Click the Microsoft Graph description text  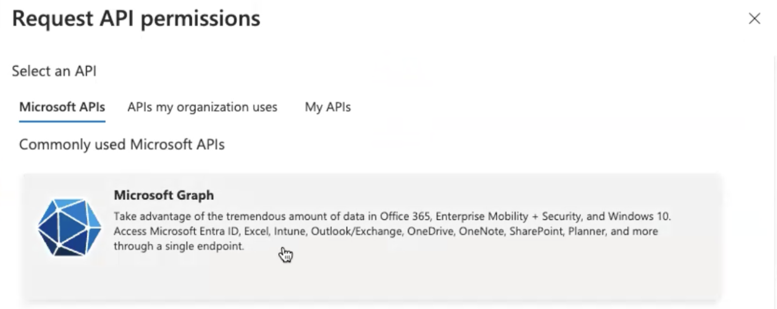pyautogui.click(x=392, y=231)
